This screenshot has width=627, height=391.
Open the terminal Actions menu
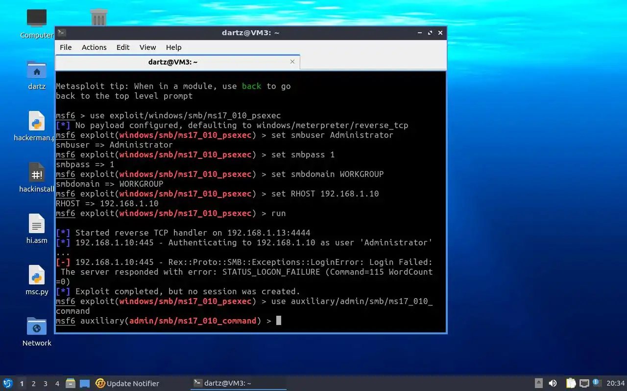click(94, 47)
